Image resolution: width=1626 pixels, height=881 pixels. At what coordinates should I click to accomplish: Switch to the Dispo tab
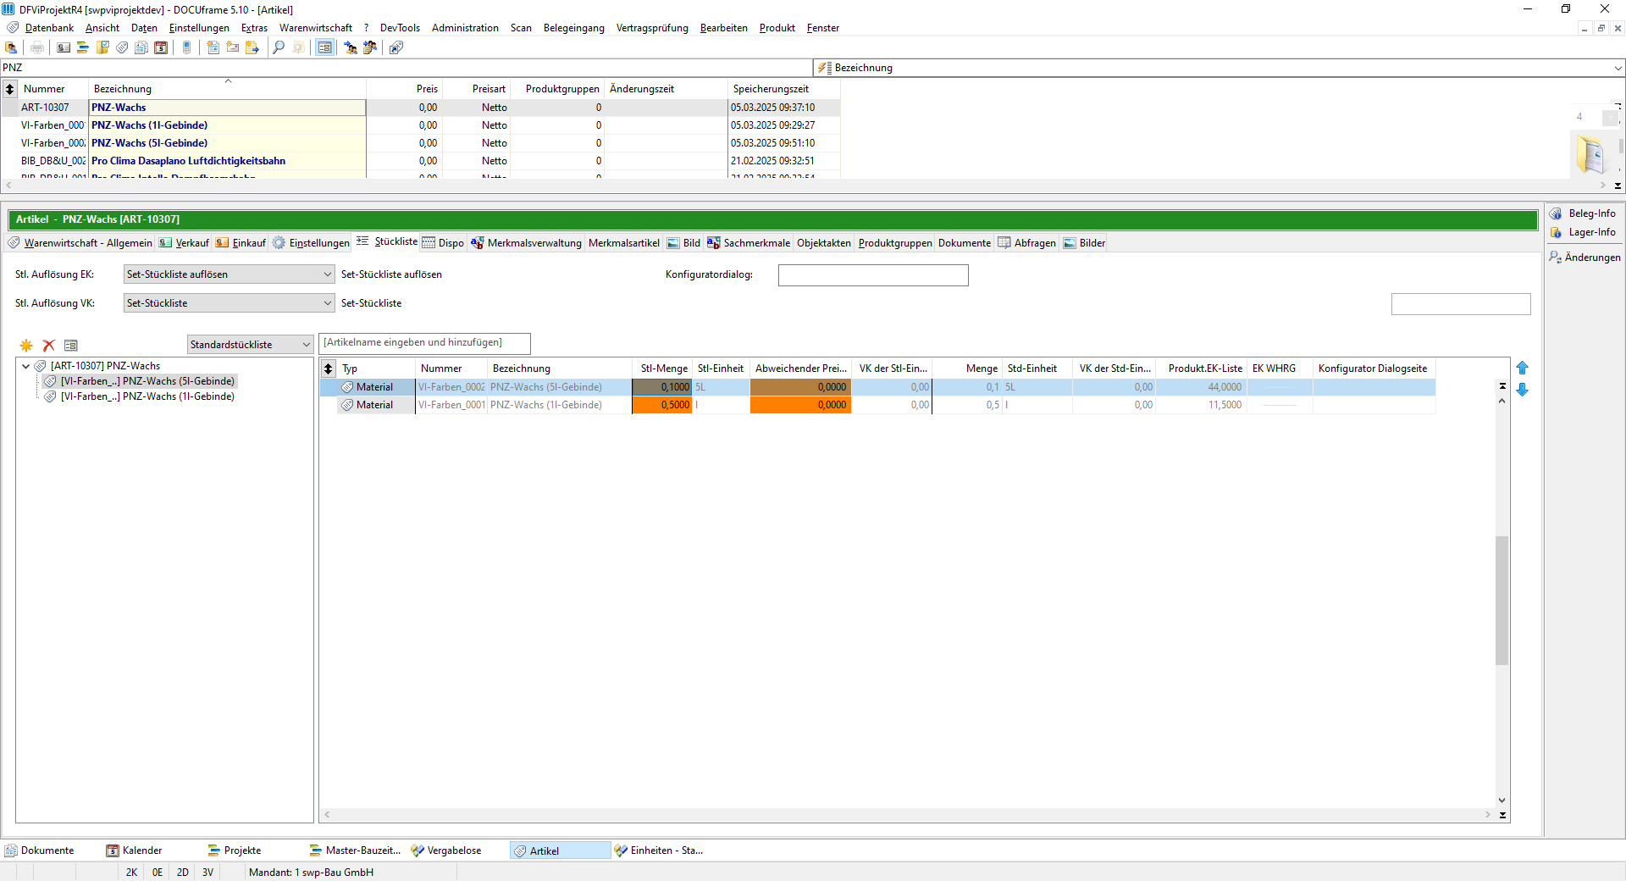coord(443,243)
